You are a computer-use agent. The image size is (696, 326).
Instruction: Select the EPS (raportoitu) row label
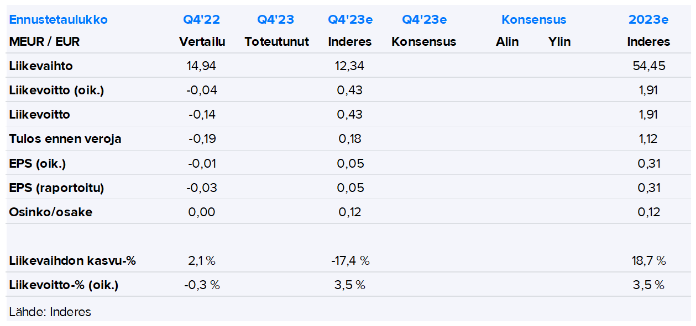pyautogui.click(x=56, y=188)
